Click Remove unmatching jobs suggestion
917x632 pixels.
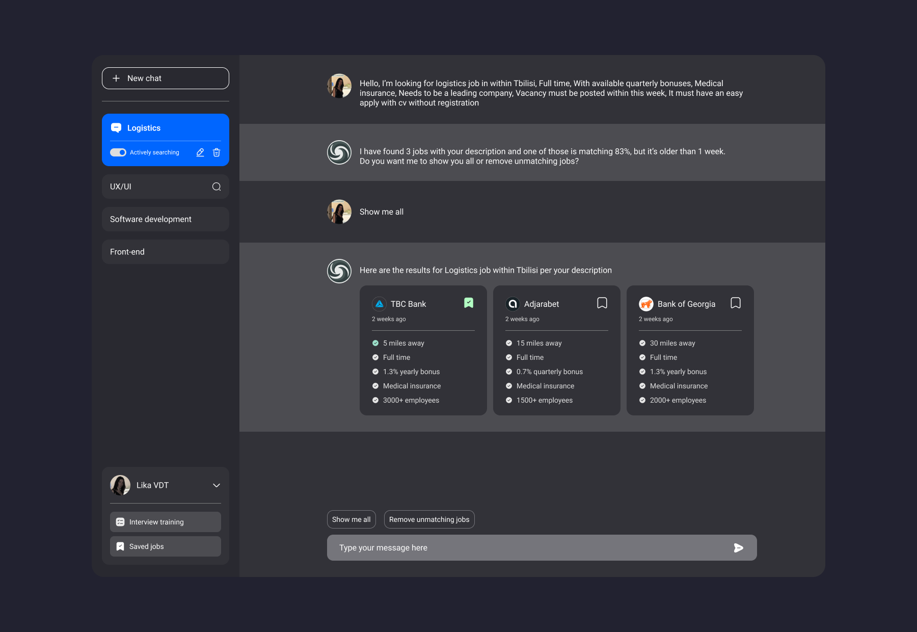(x=429, y=519)
